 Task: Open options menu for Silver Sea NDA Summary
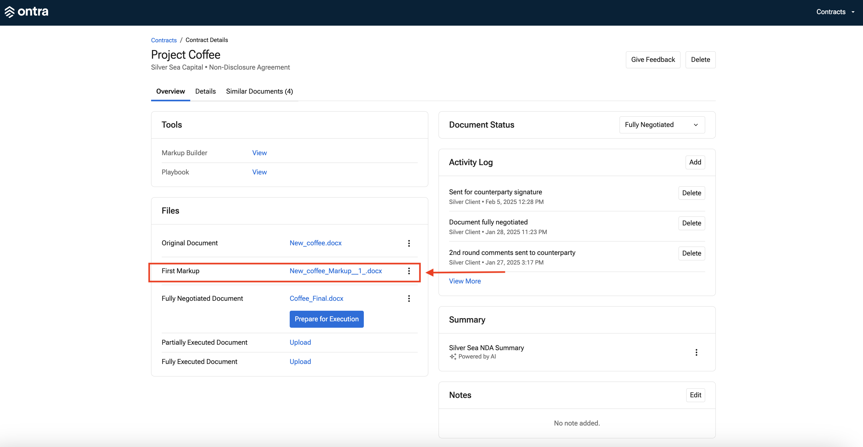pos(696,352)
